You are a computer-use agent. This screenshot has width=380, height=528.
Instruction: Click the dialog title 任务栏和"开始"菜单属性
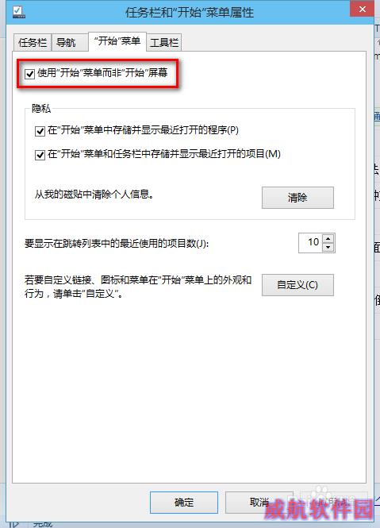tap(190, 13)
